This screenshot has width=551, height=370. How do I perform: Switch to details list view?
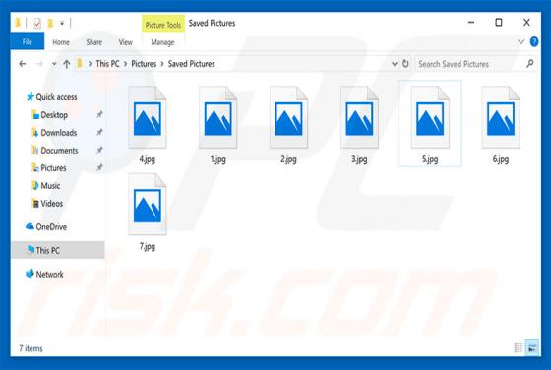pyautogui.click(x=519, y=348)
